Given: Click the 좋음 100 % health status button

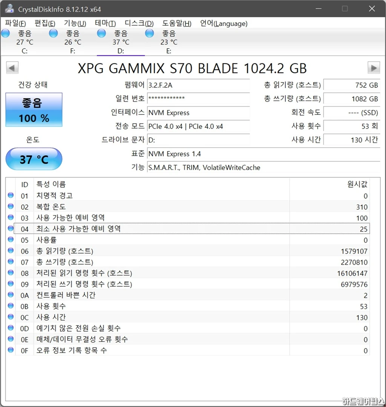Looking at the screenshot, I should 34,110.
